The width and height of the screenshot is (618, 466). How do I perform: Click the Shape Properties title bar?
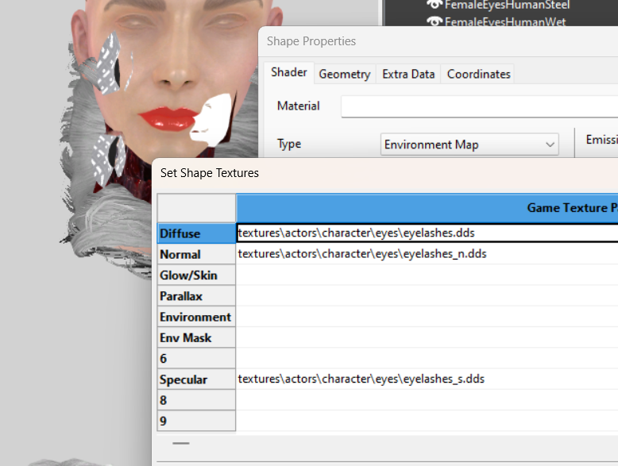tap(438, 41)
